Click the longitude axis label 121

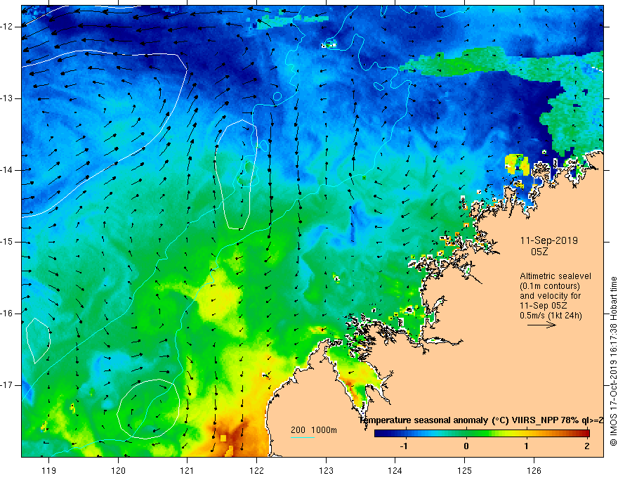188,470
